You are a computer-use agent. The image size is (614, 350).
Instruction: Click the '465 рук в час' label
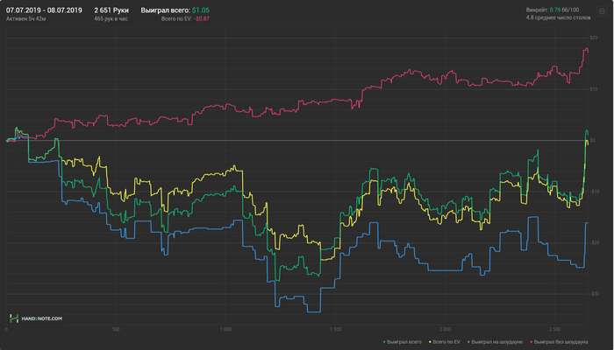pos(111,18)
